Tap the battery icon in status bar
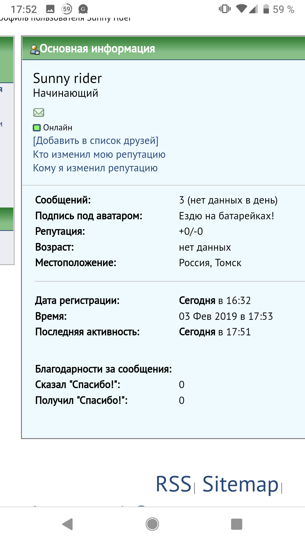305x542 pixels. coord(266,9)
